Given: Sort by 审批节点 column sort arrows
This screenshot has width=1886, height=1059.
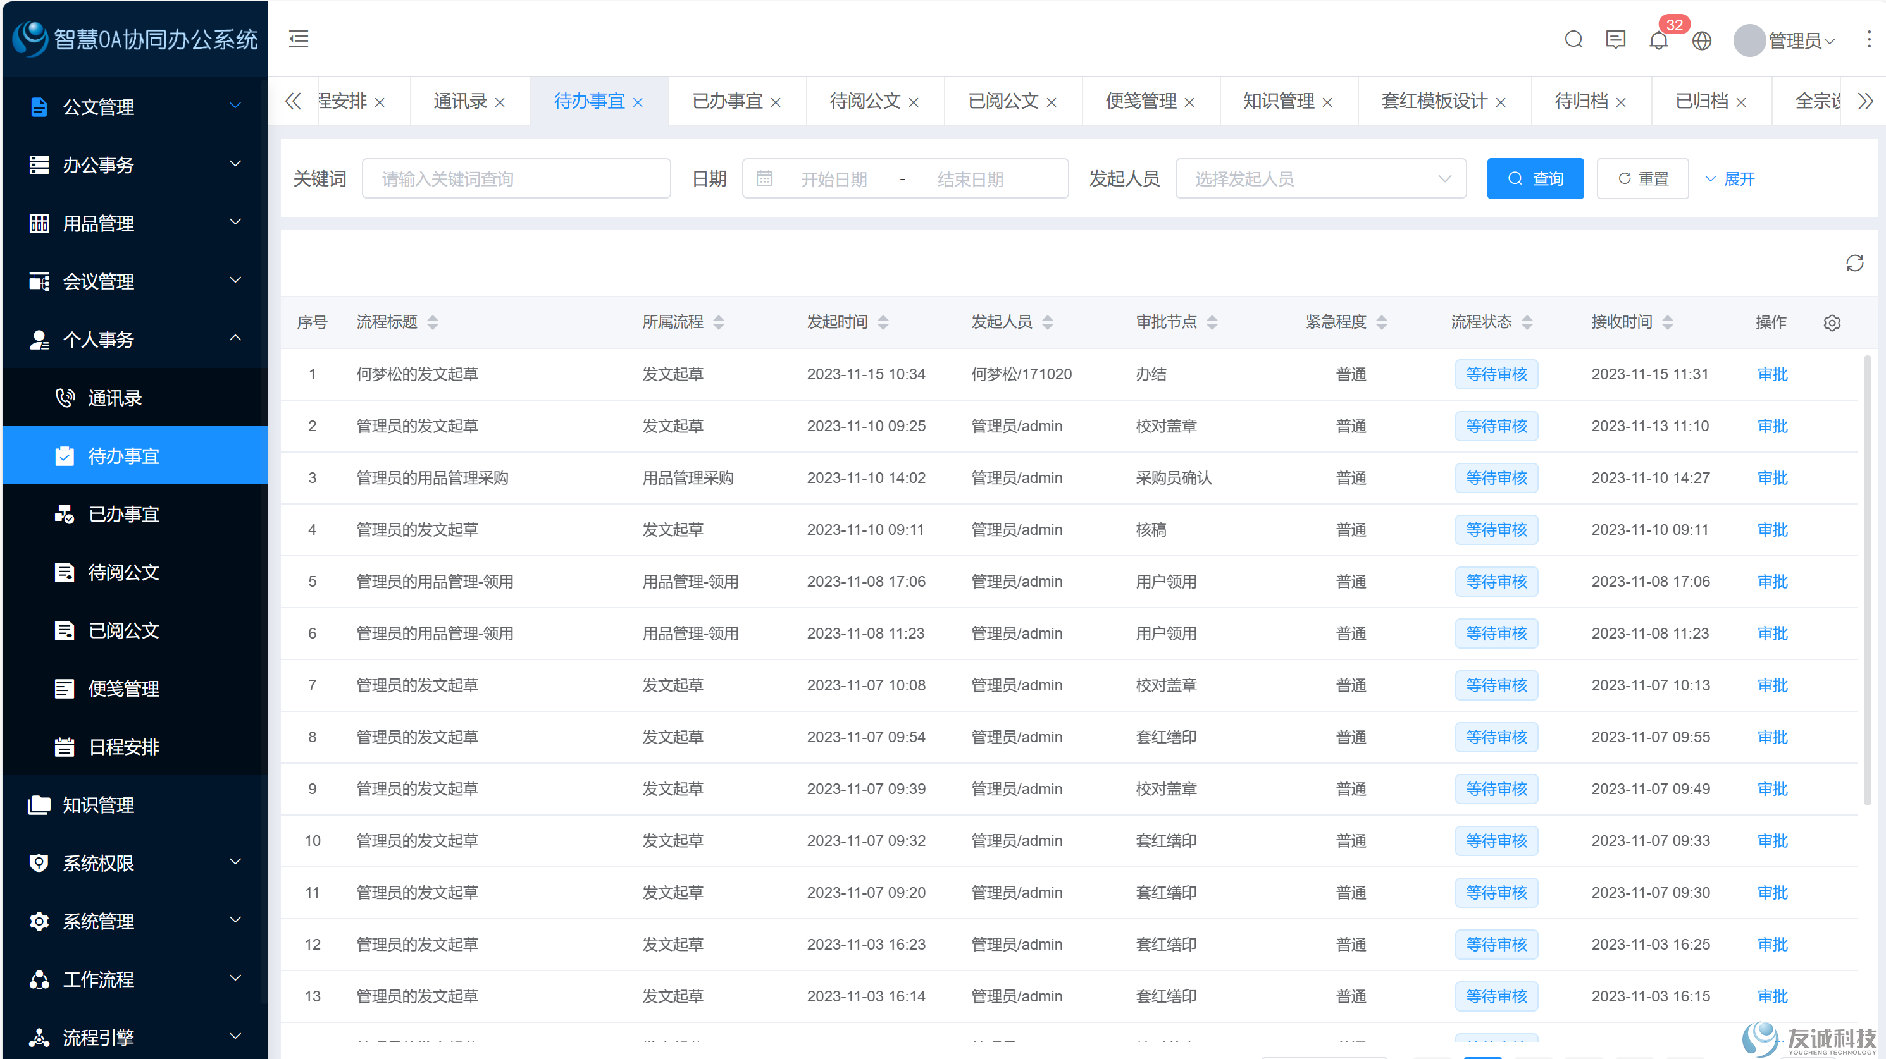Looking at the screenshot, I should (1212, 322).
